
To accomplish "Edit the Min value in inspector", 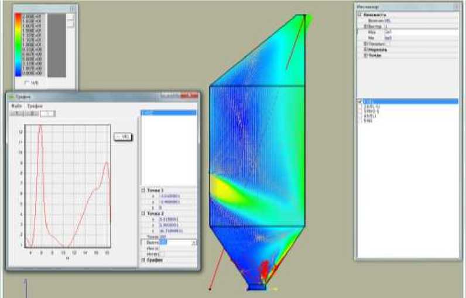I will click(x=421, y=38).
